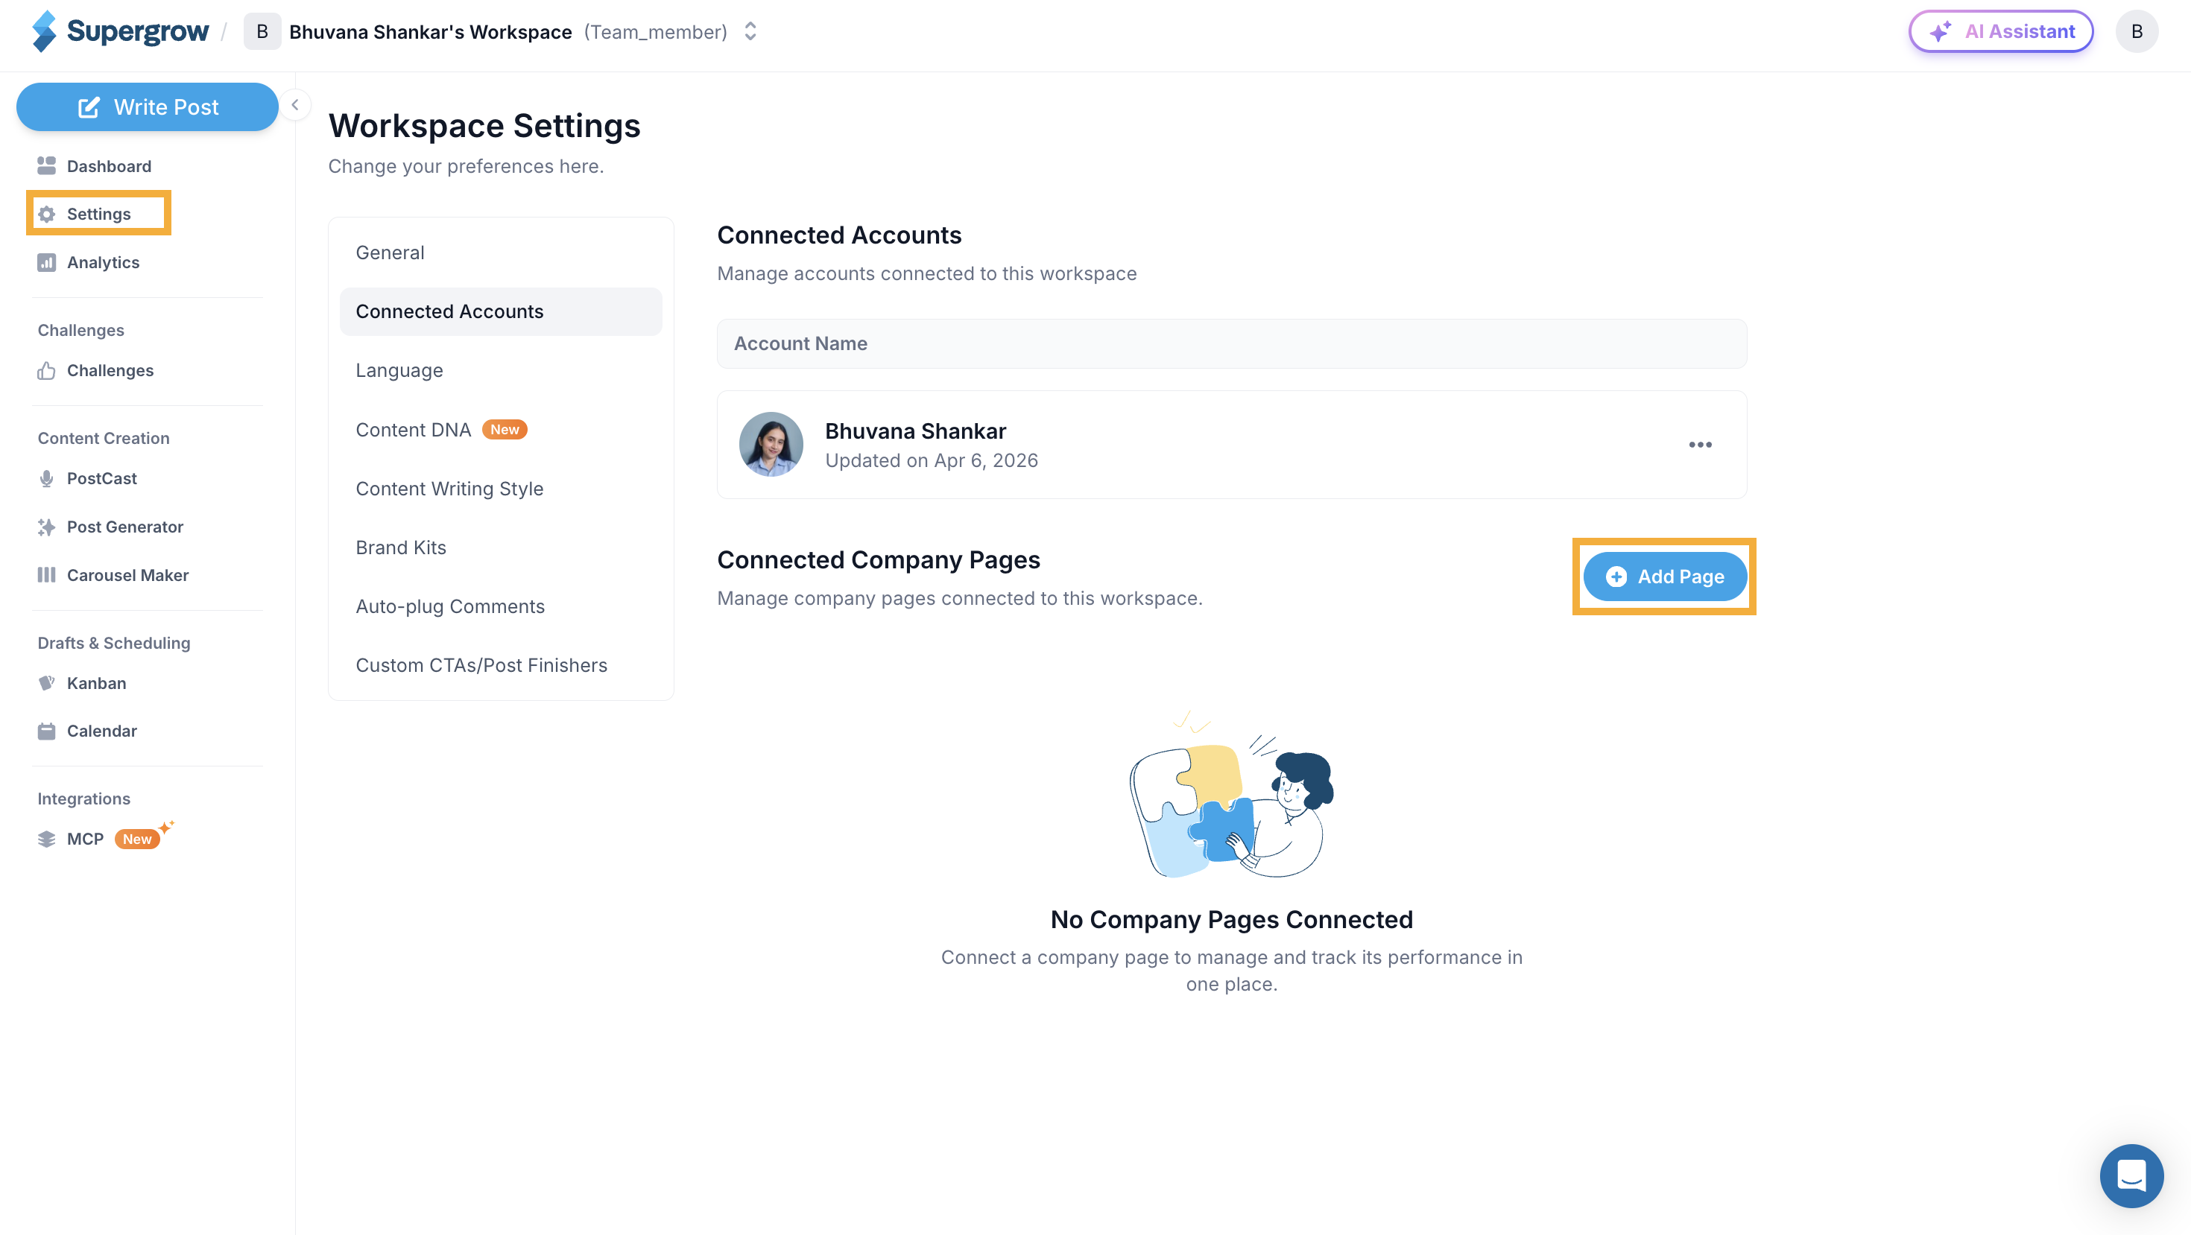Click the MCP New badge
Viewport: 2191px width, 1235px height.
[137, 839]
